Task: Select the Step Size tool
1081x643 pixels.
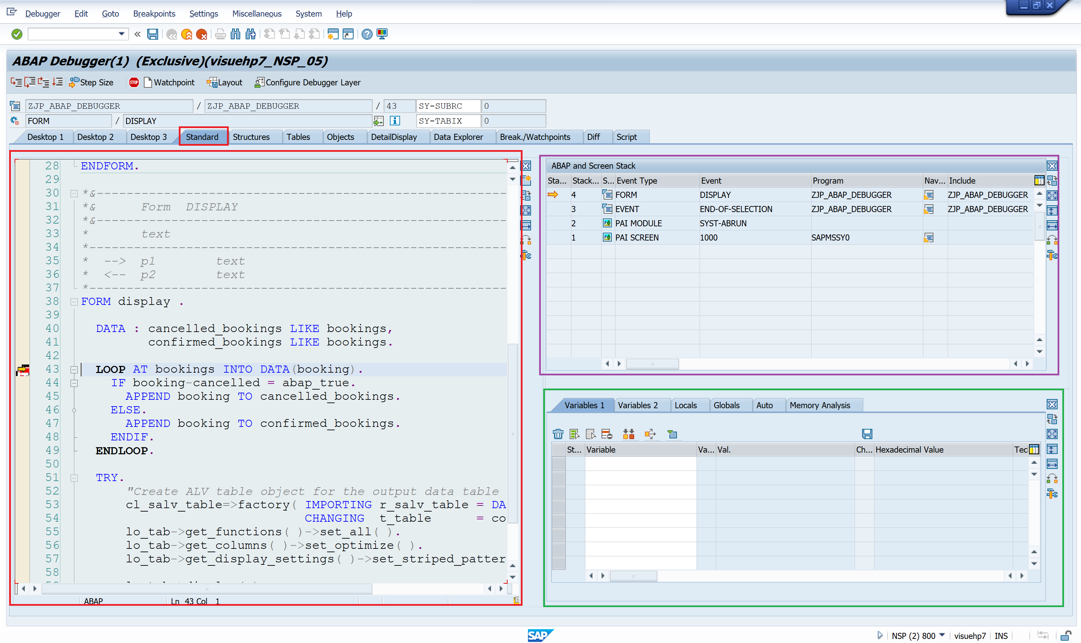Action: tap(91, 82)
